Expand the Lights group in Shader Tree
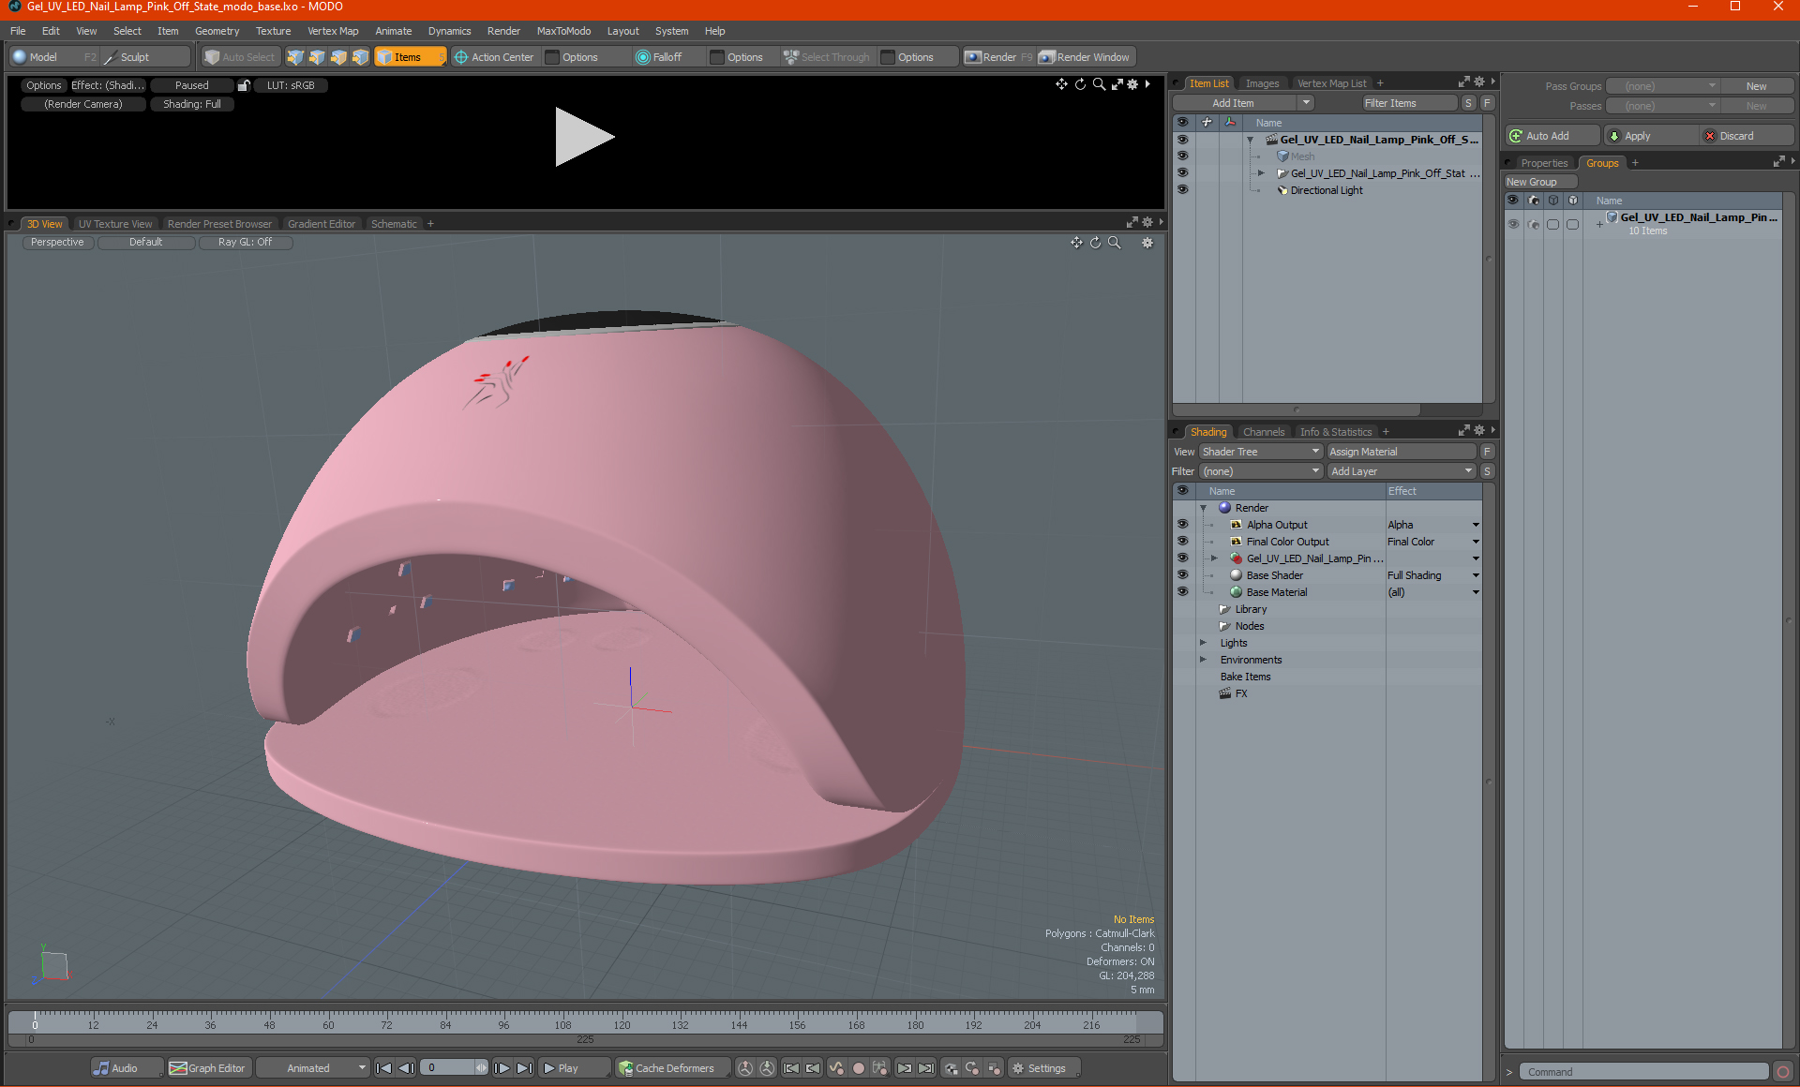1800x1087 pixels. pyautogui.click(x=1203, y=643)
